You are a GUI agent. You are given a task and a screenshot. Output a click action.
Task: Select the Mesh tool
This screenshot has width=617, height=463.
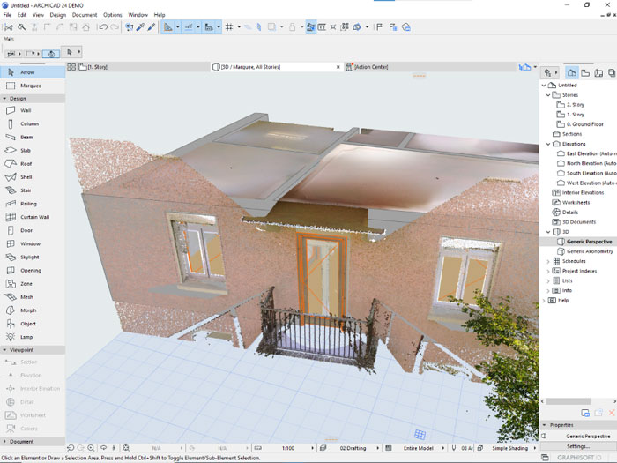coord(33,297)
